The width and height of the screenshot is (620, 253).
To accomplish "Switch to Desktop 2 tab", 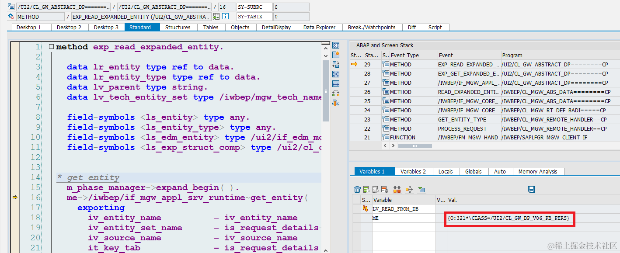I will tap(70, 27).
